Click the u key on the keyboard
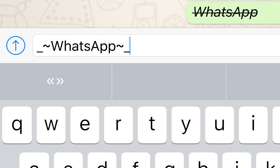280x168 pixels. (x=219, y=125)
